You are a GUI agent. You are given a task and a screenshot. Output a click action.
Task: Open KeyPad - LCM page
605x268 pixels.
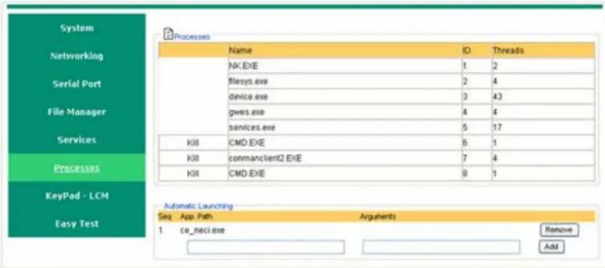click(x=77, y=196)
